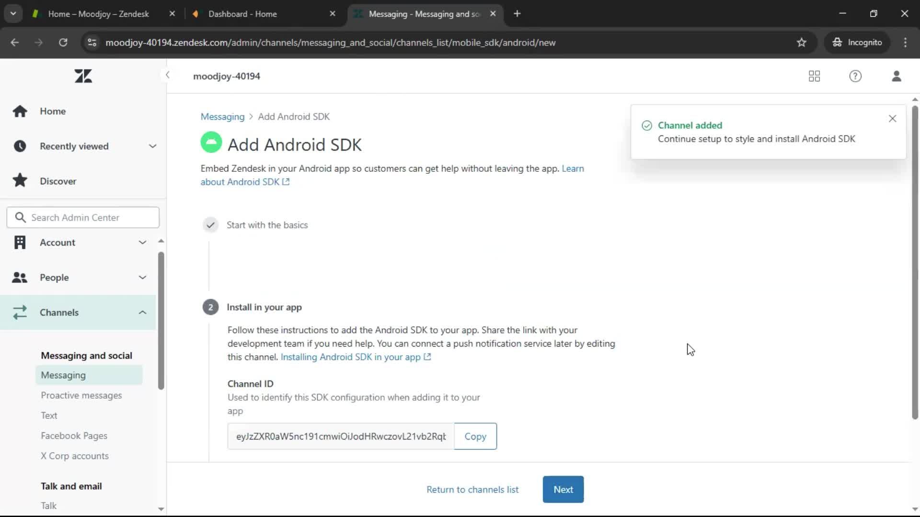This screenshot has height=517, width=920.
Task: Expand the People menu
Action: [x=142, y=277]
